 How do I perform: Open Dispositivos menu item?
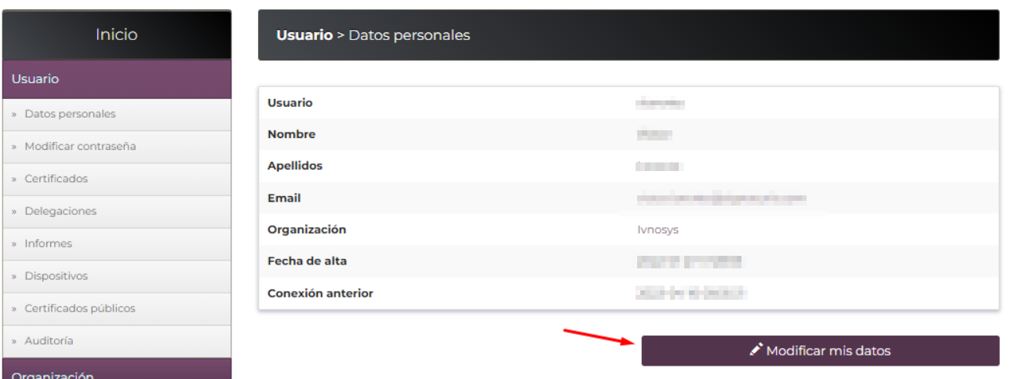click(x=117, y=276)
